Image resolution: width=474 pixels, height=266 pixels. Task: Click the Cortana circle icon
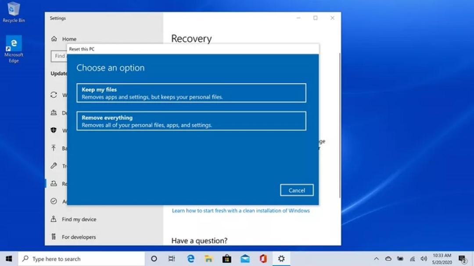point(154,259)
